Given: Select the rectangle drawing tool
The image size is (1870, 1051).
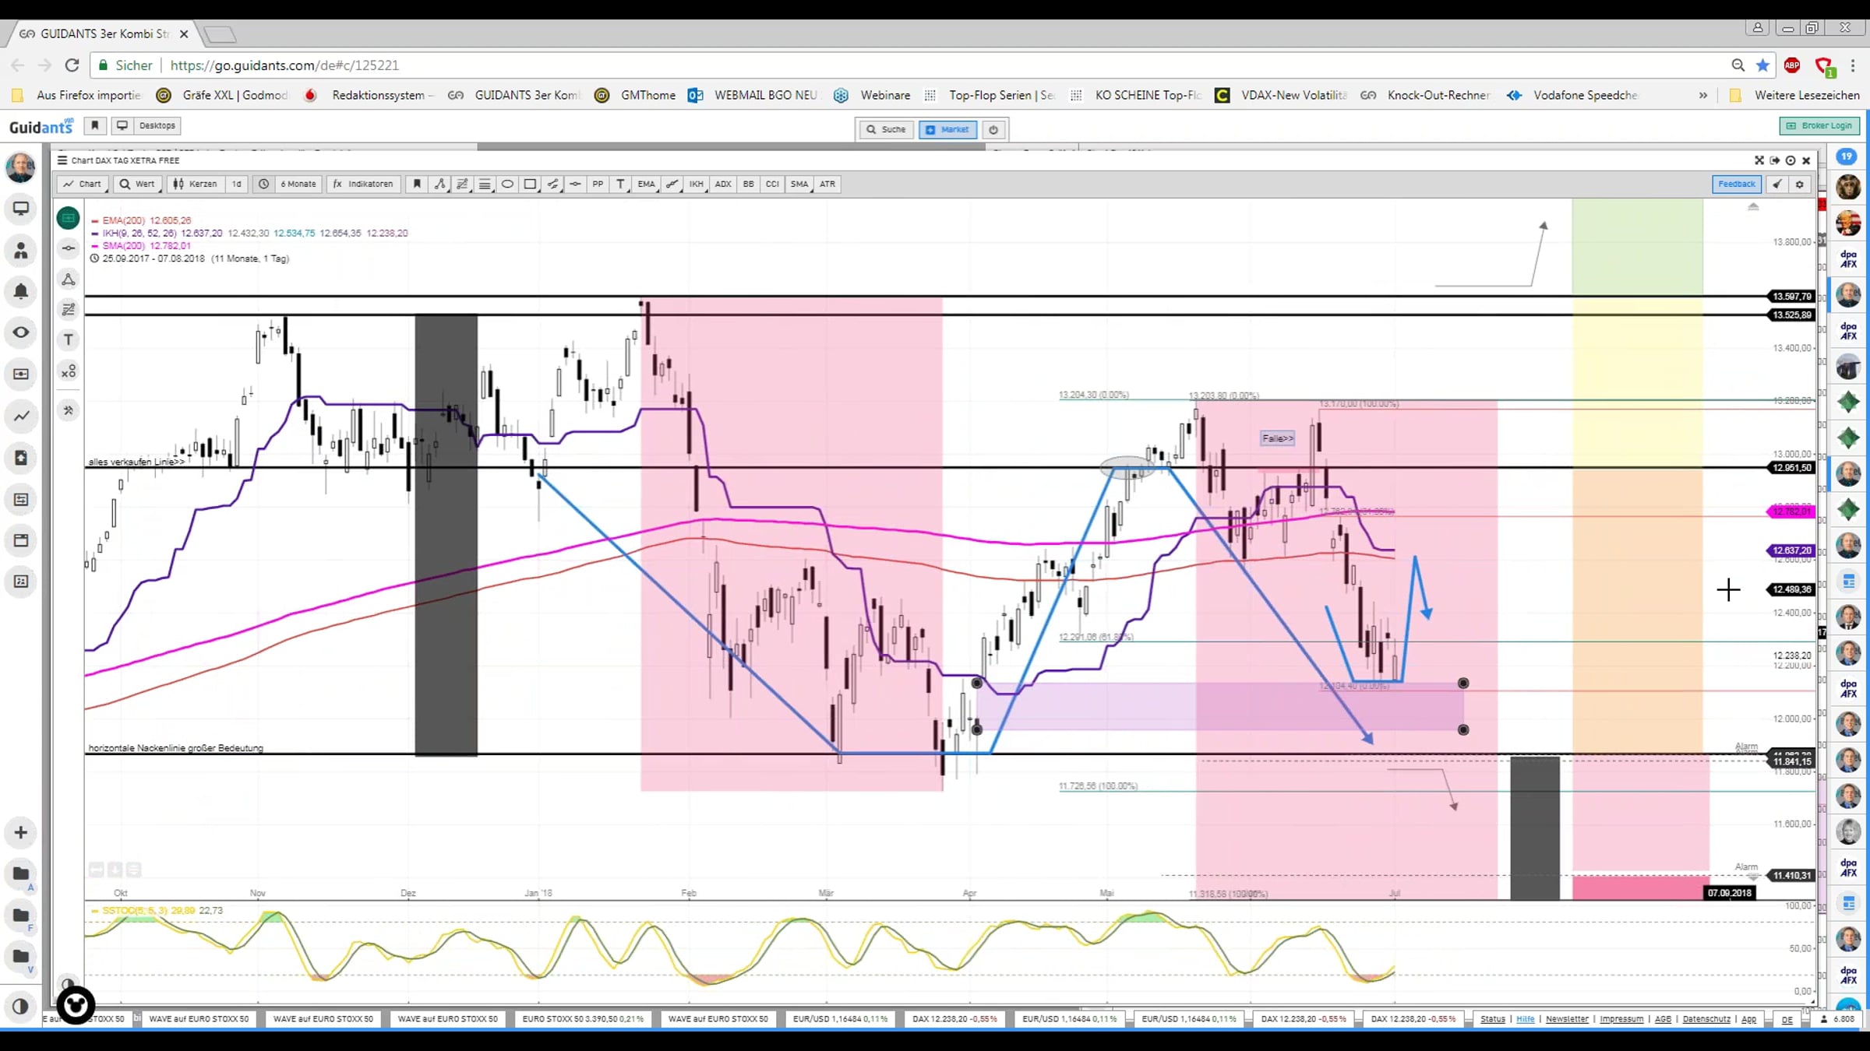Looking at the screenshot, I should point(530,184).
